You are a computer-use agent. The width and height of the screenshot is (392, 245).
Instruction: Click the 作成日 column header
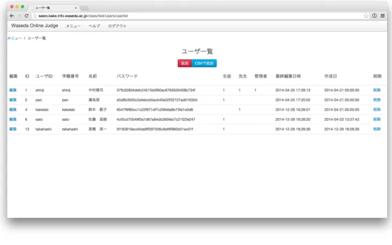(x=330, y=76)
